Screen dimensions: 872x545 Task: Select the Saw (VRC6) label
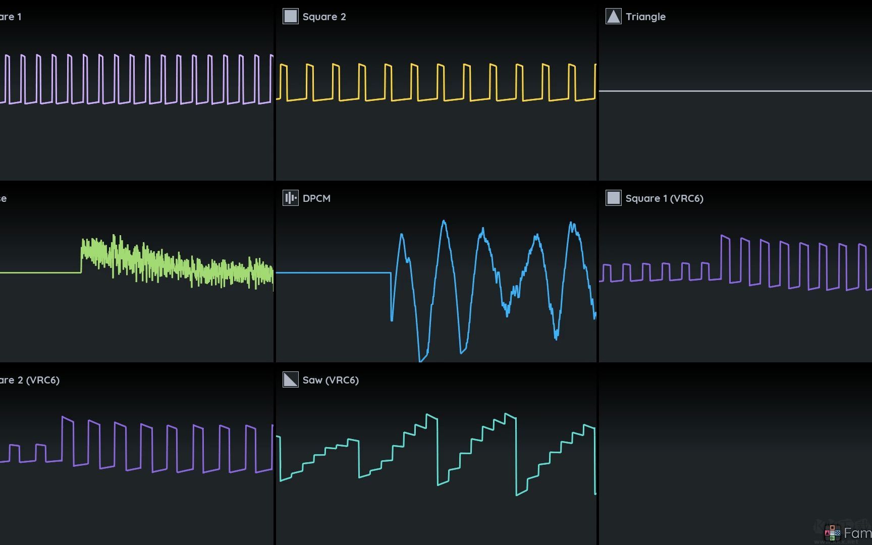pyautogui.click(x=331, y=380)
